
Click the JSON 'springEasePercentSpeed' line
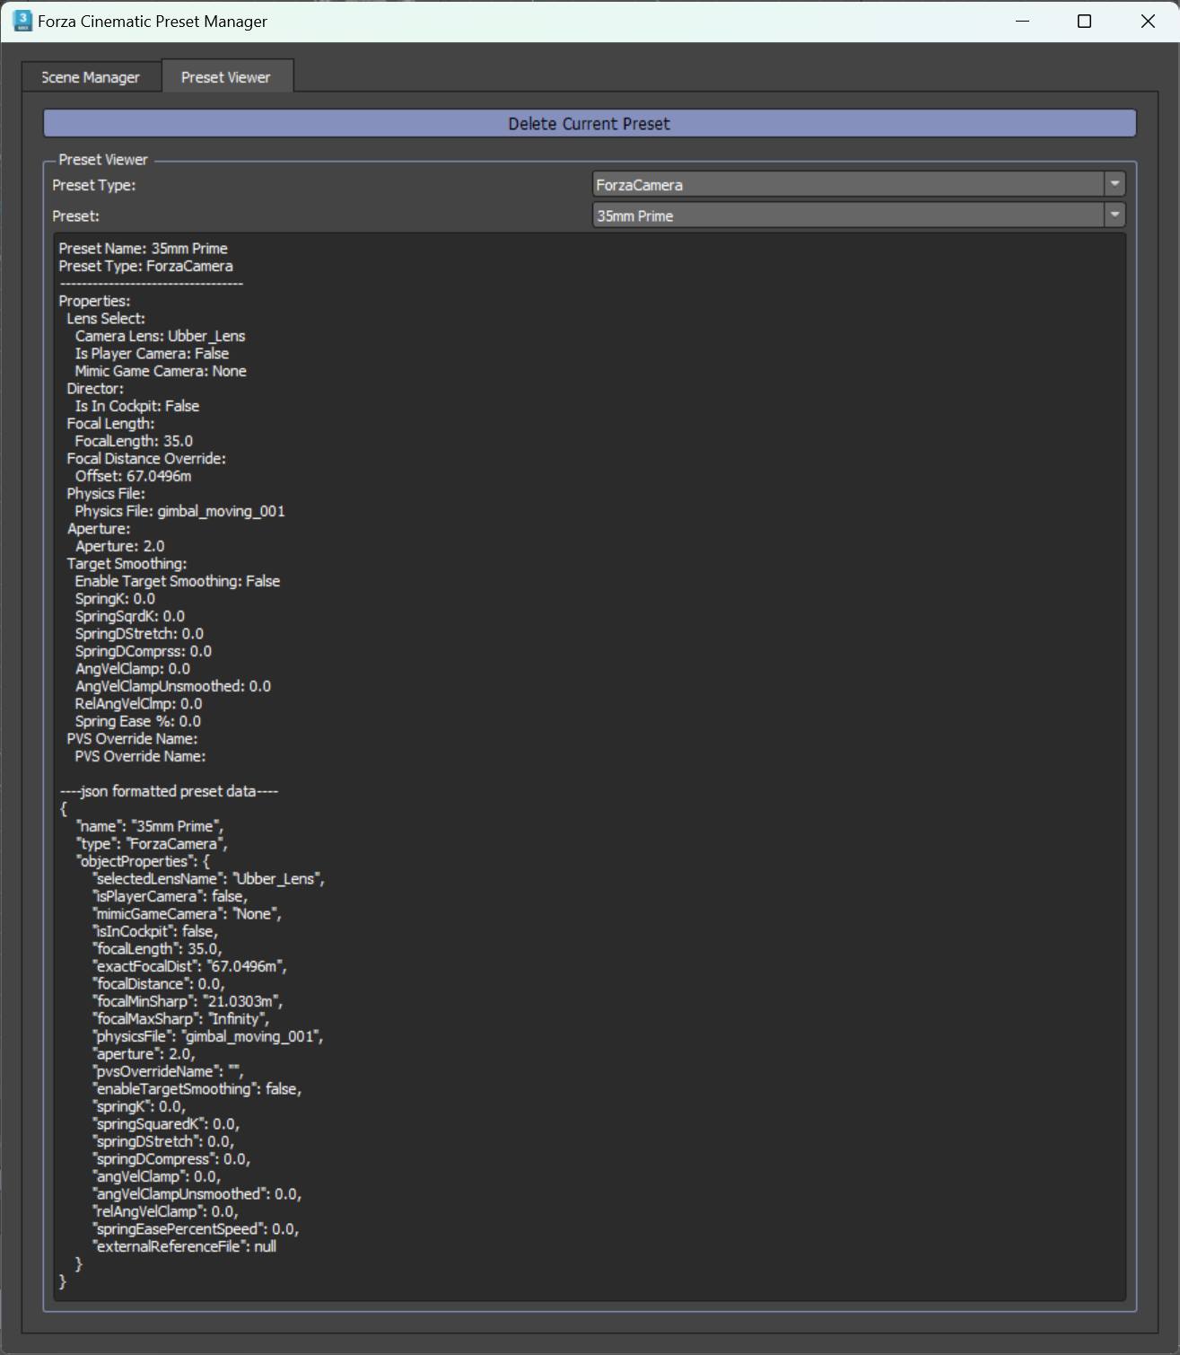pyautogui.click(x=197, y=1229)
